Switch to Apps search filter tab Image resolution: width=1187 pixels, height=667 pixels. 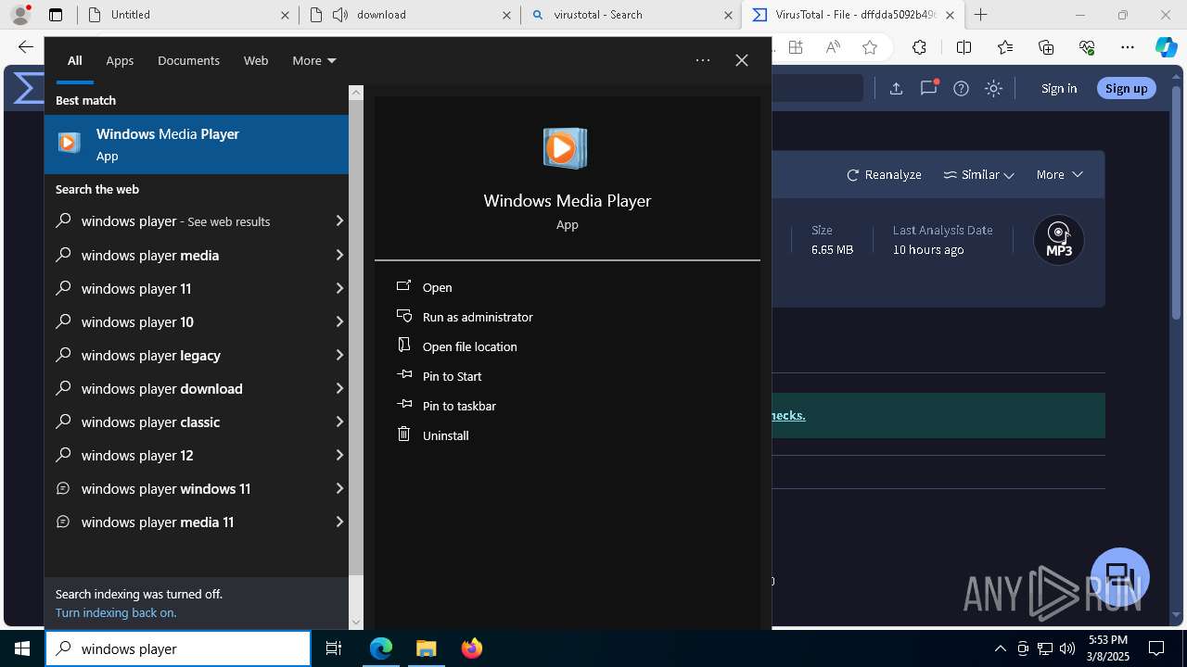[x=120, y=60]
